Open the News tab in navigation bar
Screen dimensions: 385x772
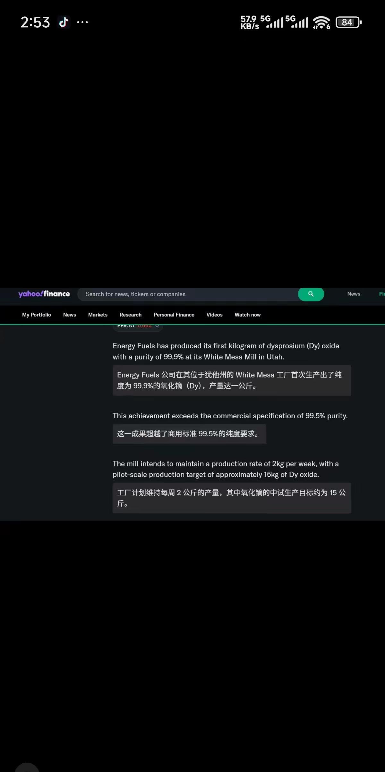pyautogui.click(x=70, y=315)
